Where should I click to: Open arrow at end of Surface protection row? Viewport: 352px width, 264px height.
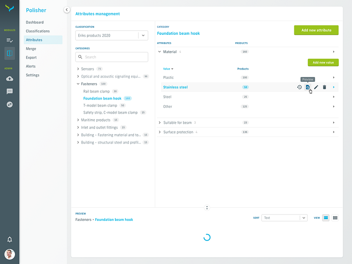[334, 132]
